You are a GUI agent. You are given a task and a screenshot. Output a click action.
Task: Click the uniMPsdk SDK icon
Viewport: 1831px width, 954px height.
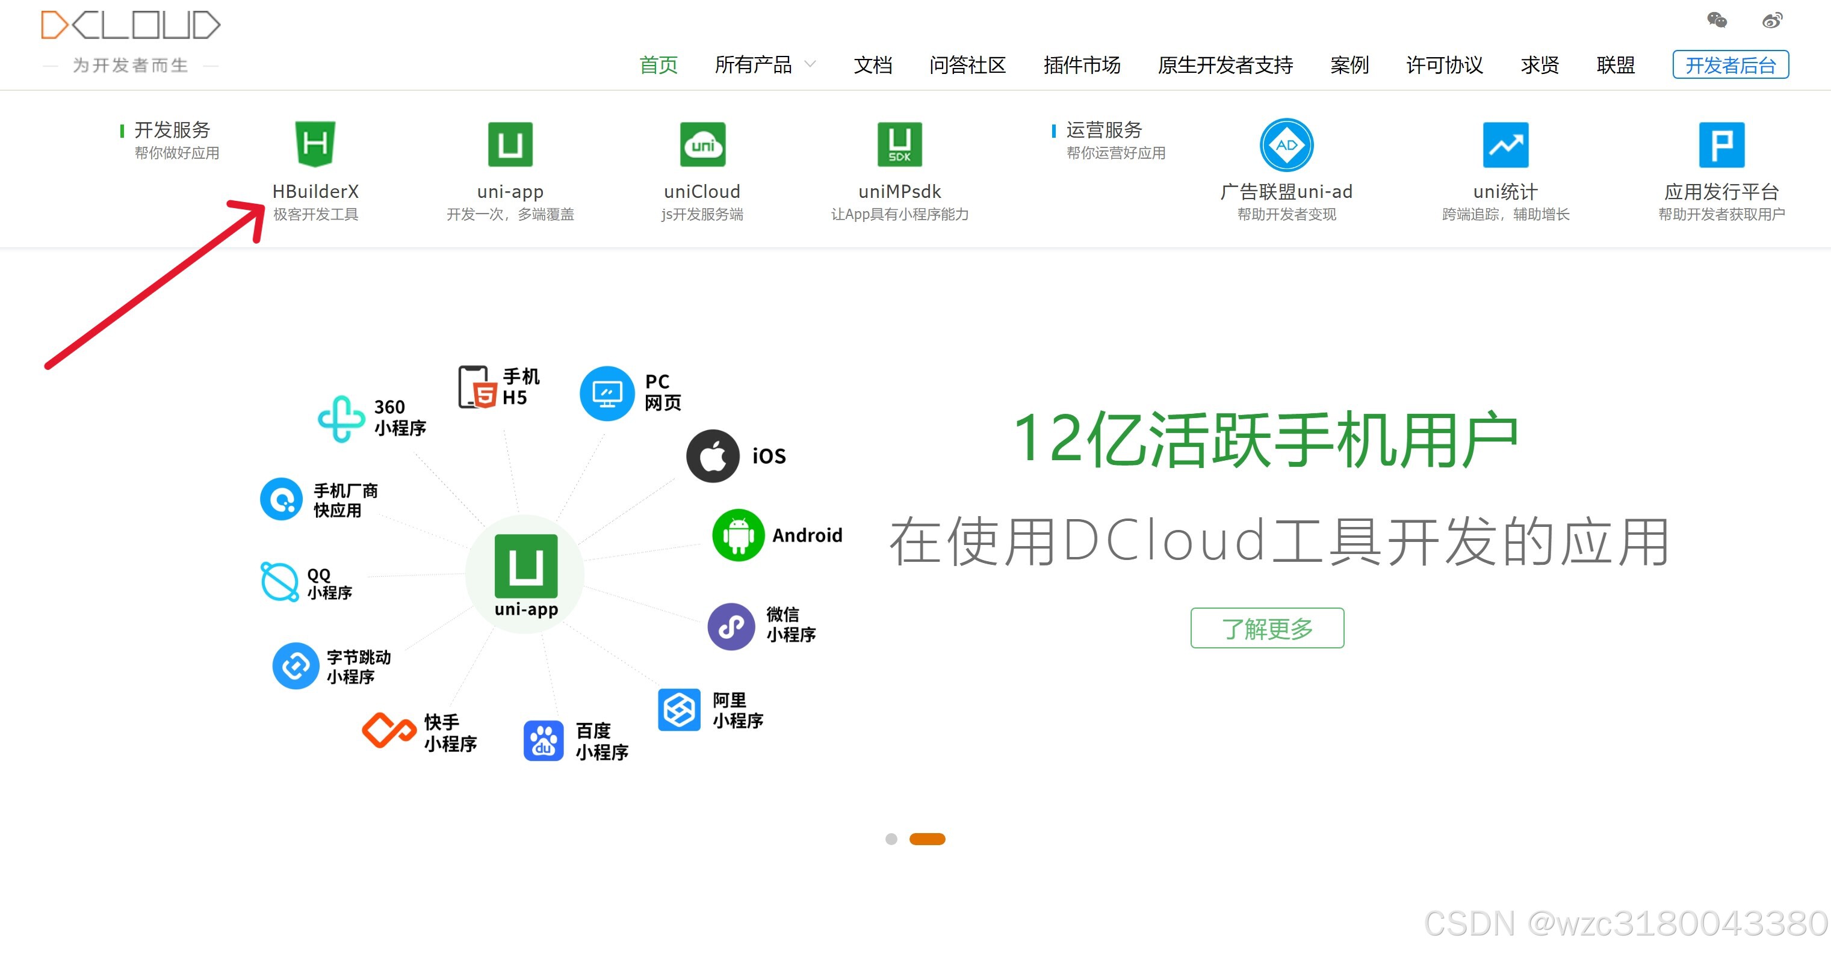pos(899,144)
